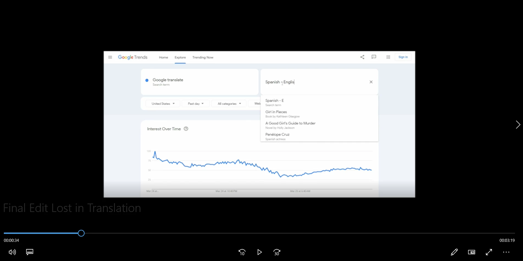523x261 pixels.
Task: Skip forward 30 seconds
Action: [x=277, y=252]
